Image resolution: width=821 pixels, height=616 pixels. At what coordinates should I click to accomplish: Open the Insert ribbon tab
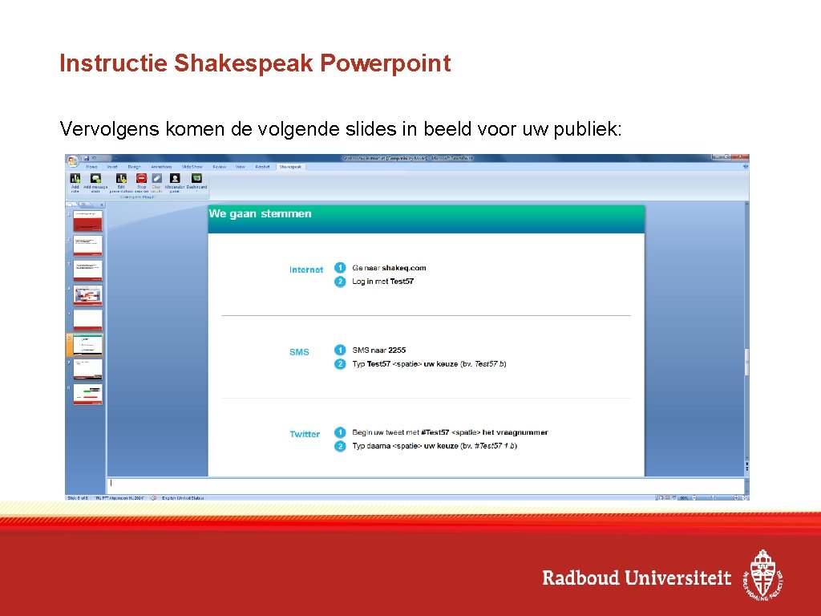[x=112, y=167]
